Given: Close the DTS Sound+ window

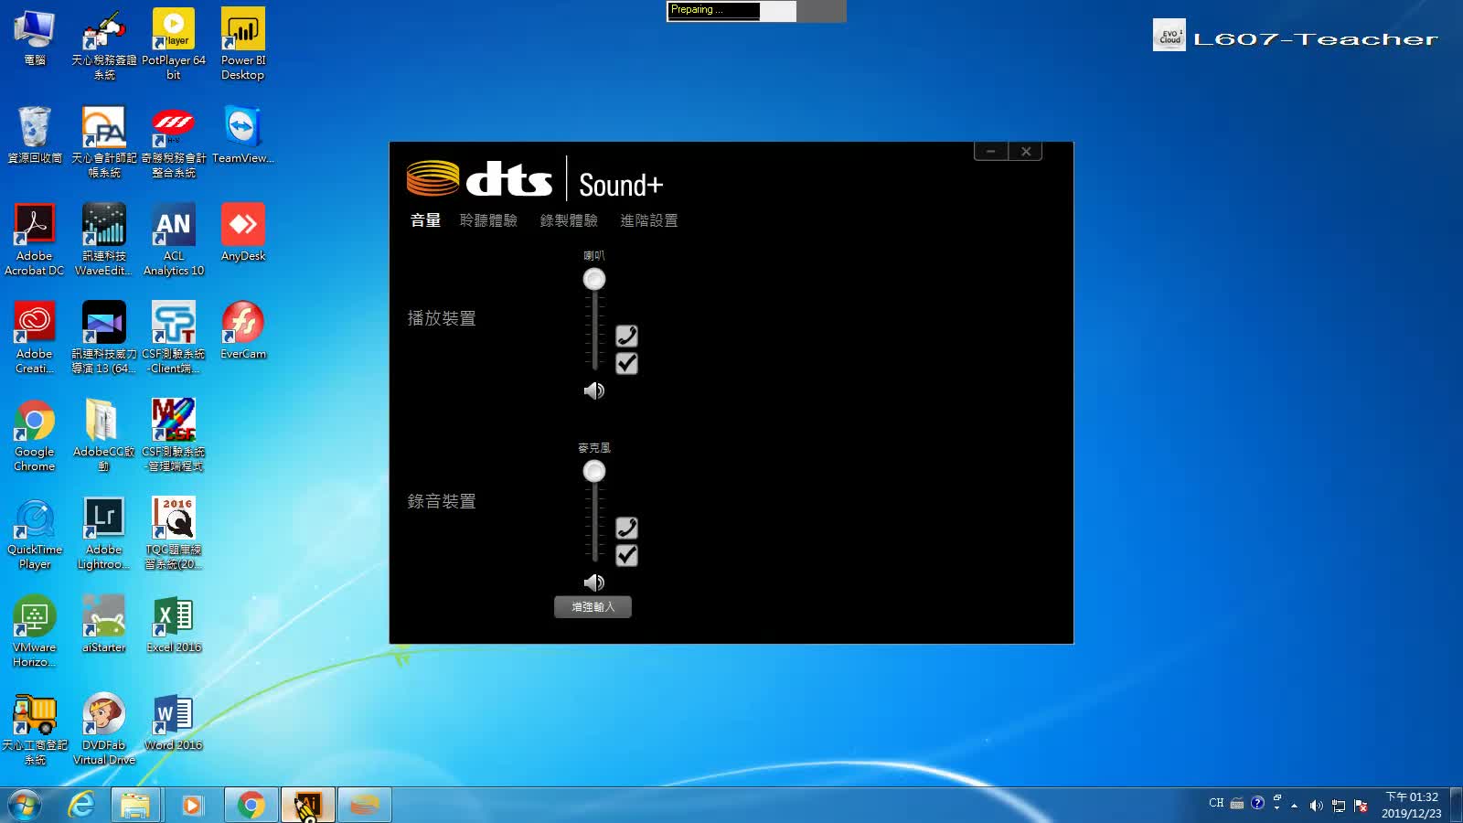Looking at the screenshot, I should (1026, 152).
